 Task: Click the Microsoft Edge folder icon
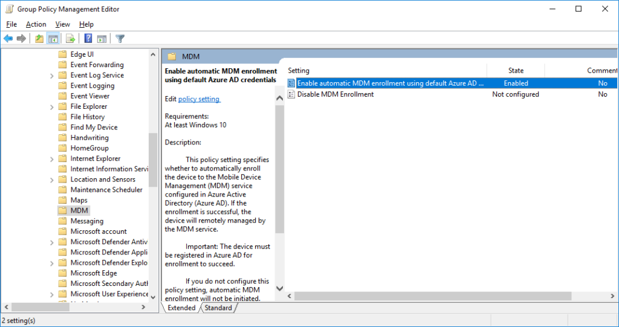click(x=62, y=273)
